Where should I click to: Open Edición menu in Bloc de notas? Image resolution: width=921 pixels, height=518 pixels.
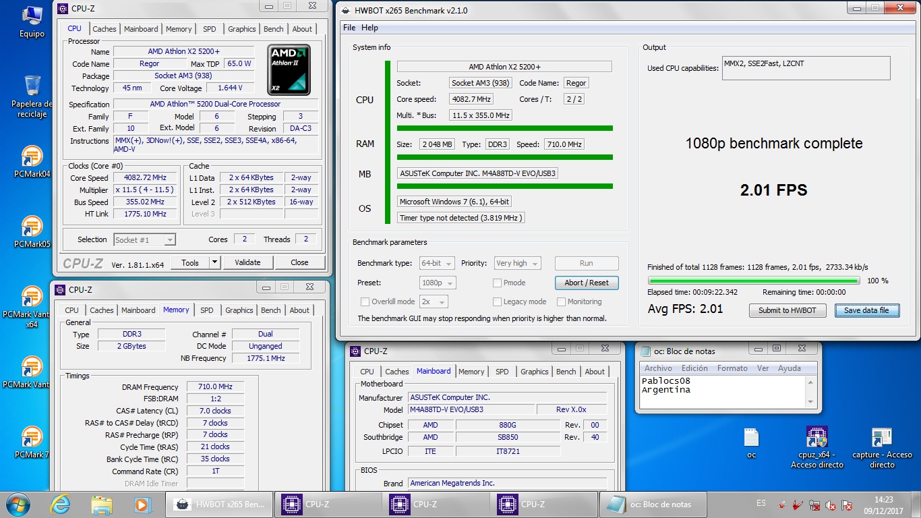click(694, 368)
